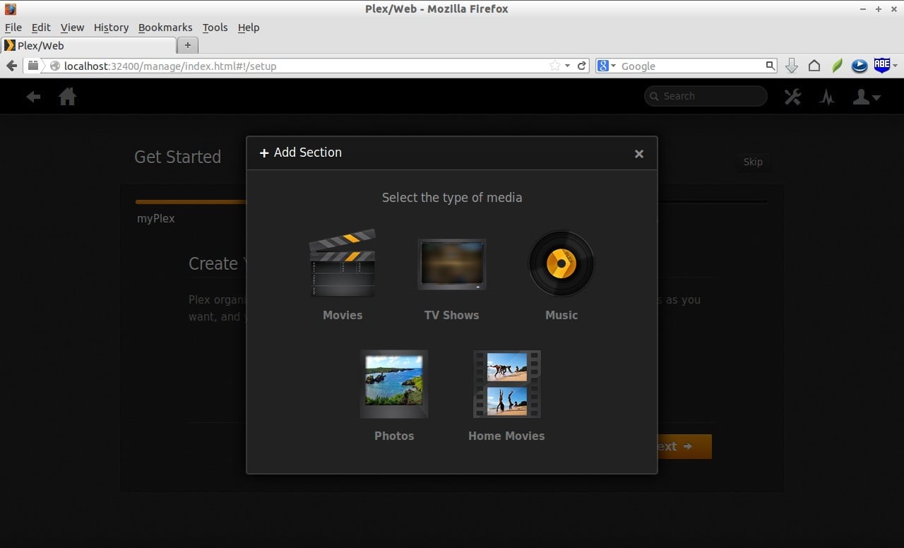Open the Help menu
The image size is (904, 548).
(249, 28)
